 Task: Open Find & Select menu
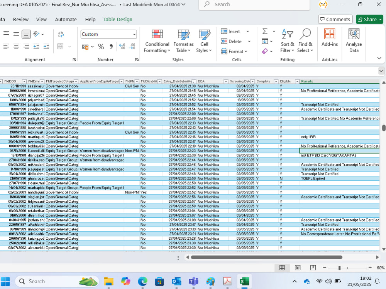(305, 41)
